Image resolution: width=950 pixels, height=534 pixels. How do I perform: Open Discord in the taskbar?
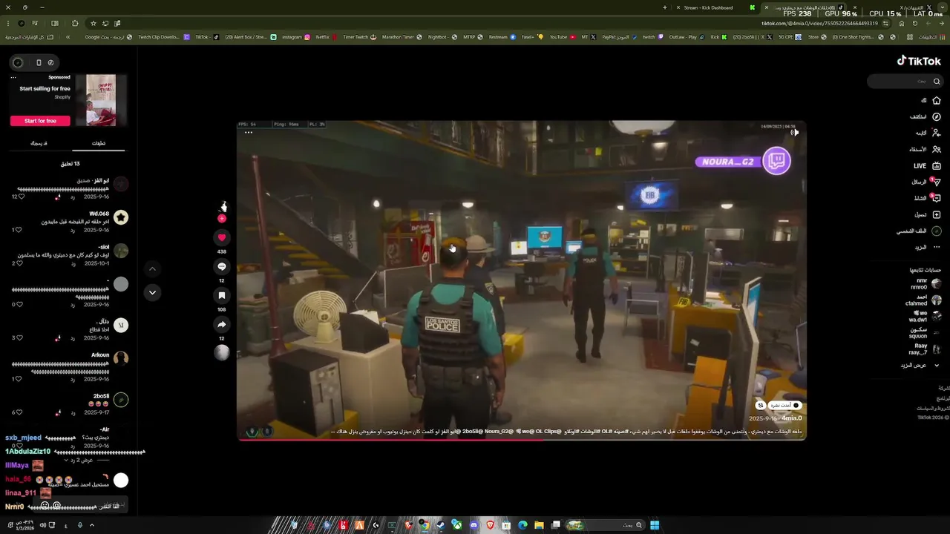(x=474, y=525)
